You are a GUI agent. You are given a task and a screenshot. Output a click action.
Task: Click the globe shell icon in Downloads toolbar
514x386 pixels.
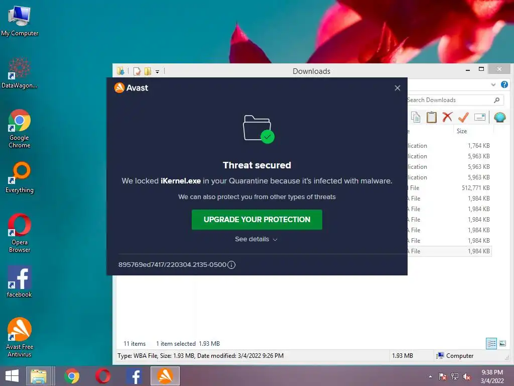tap(499, 117)
